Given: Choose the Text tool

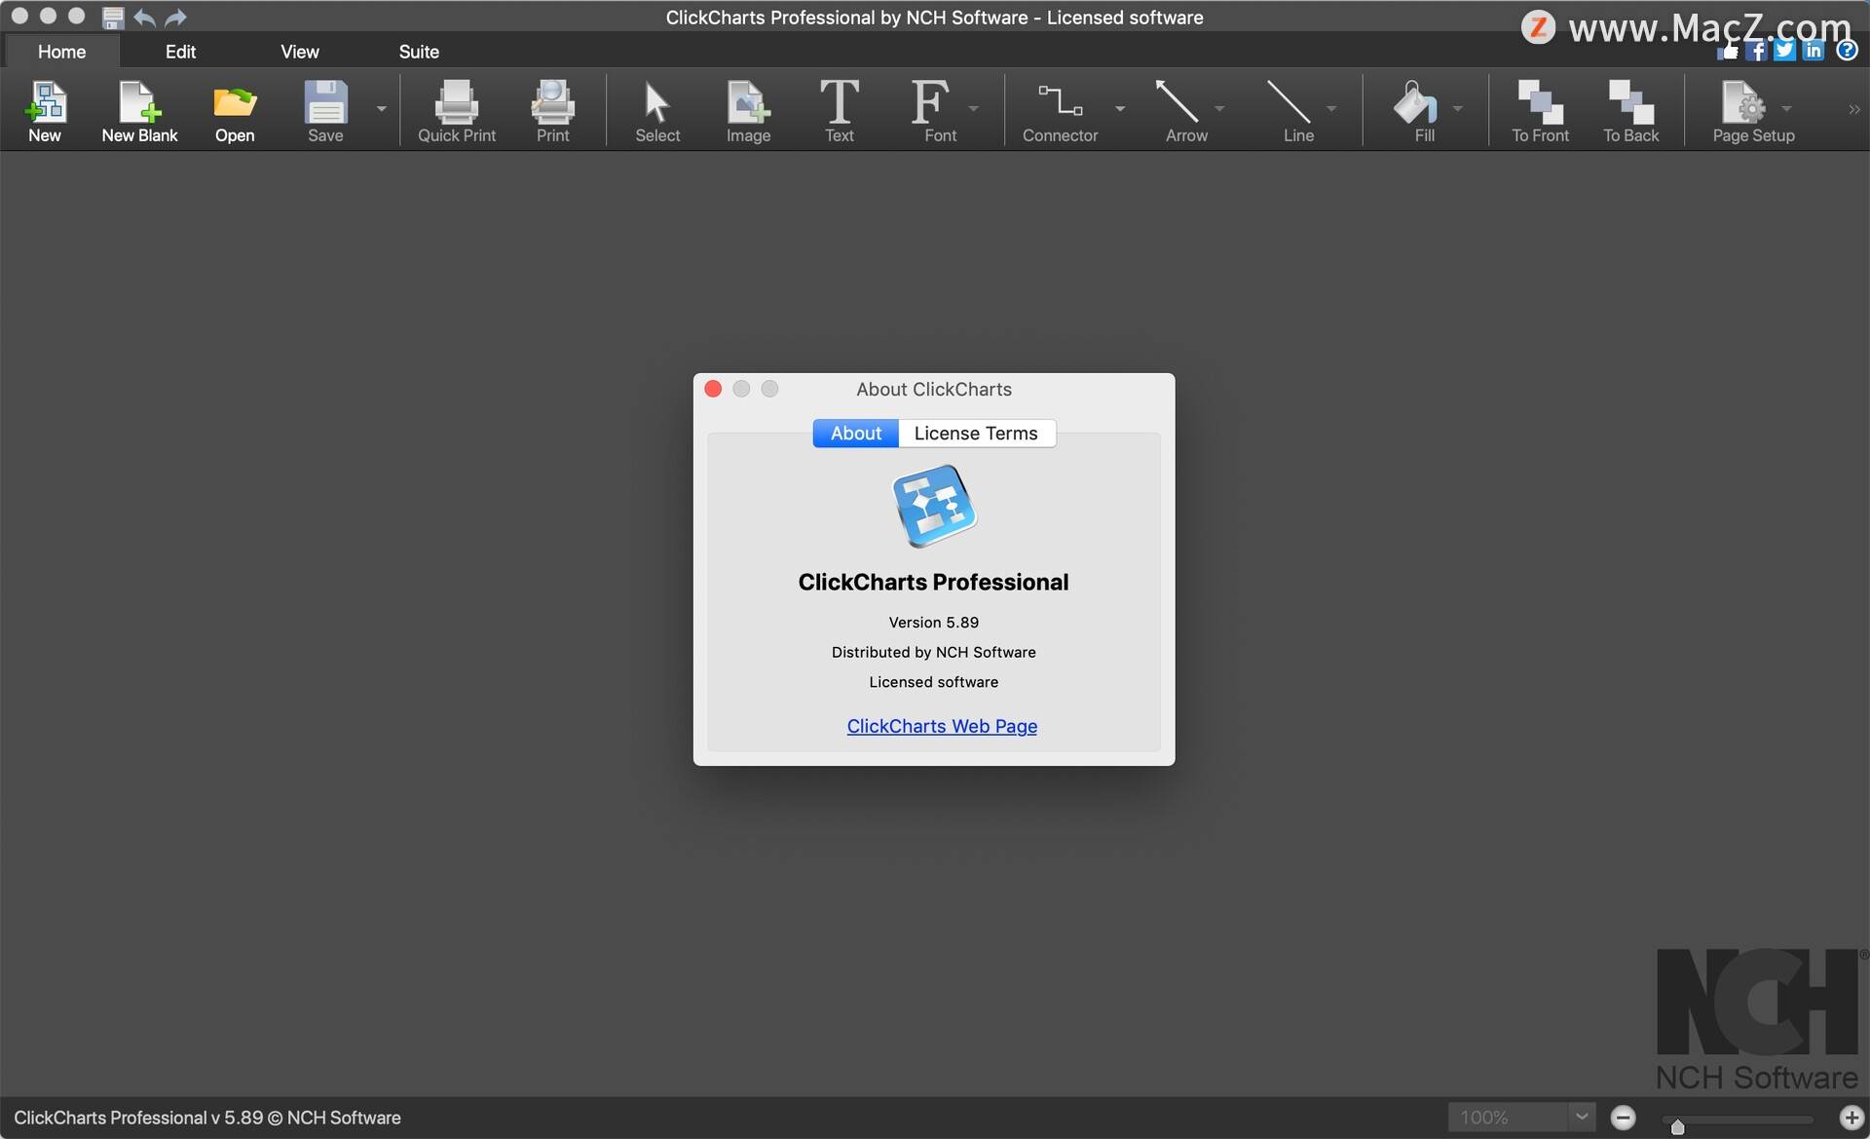Looking at the screenshot, I should [839, 110].
